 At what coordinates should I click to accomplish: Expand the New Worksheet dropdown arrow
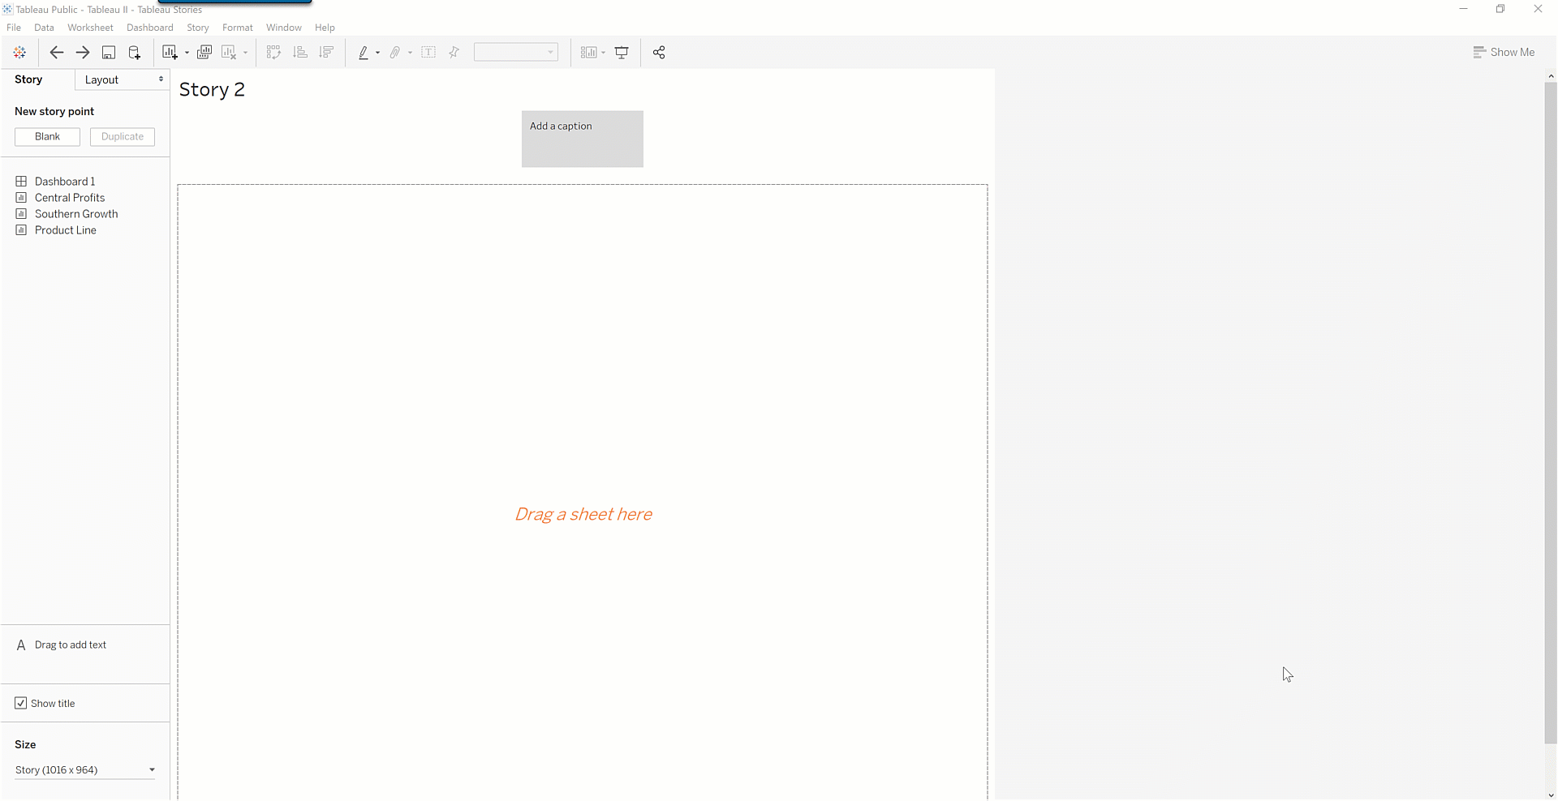(x=187, y=54)
